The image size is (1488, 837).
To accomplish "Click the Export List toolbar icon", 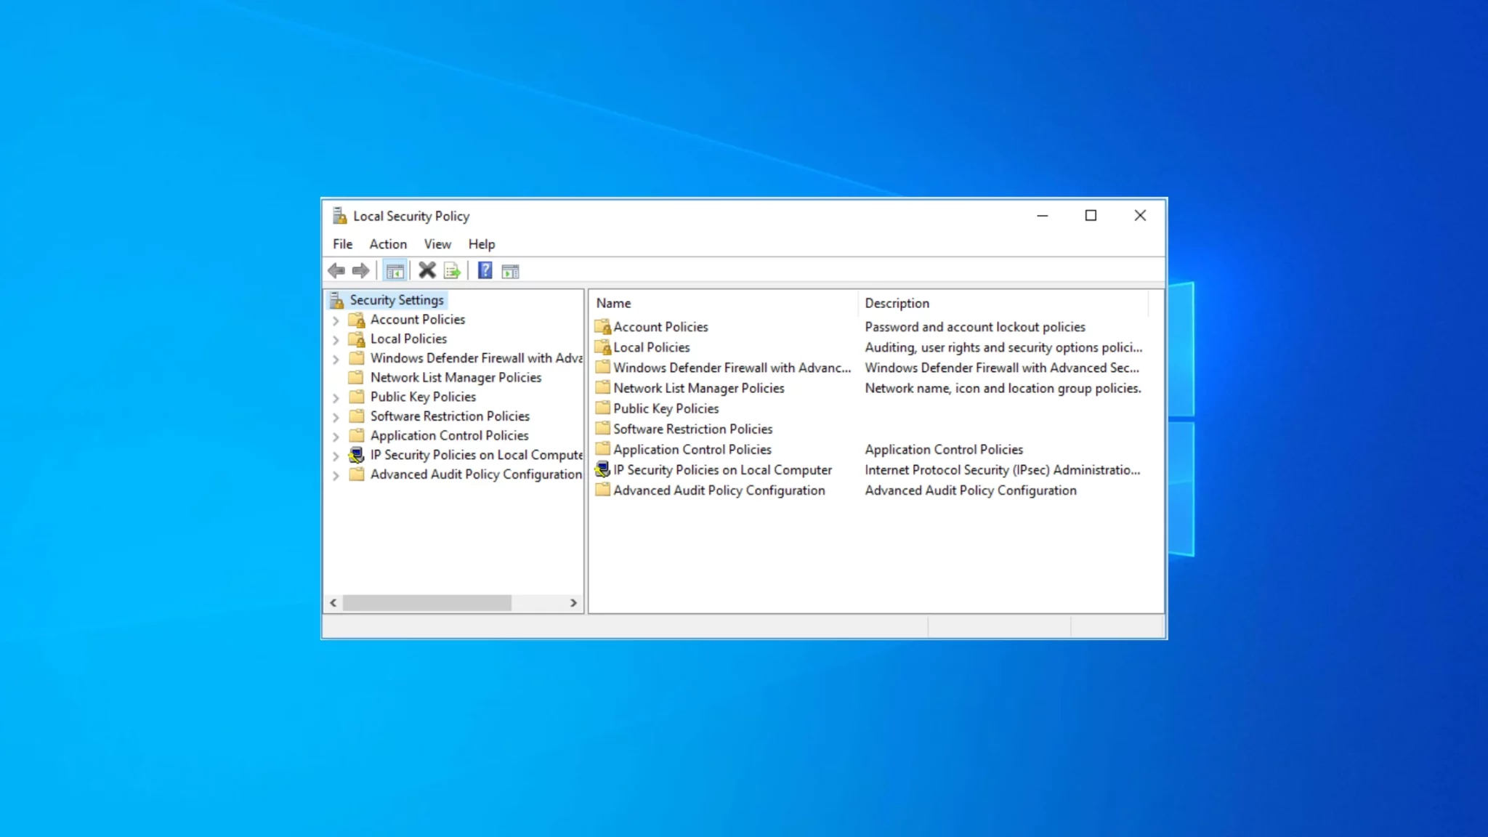I will 452,271.
